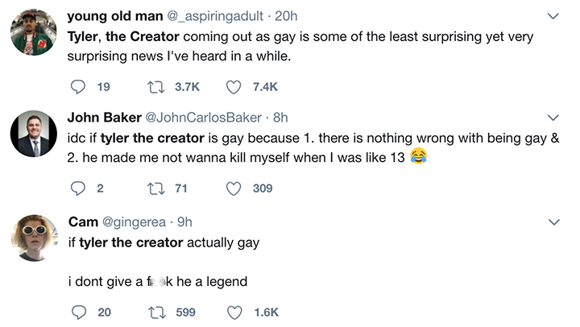Like John Baker's tweet with 309 likes
580x327 pixels.
[x=234, y=188]
